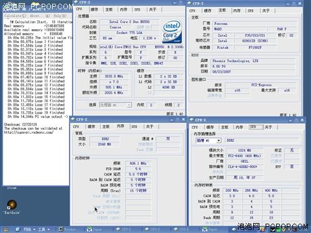Screen dimensions: 311x233
Task: Close the CPU-Z SPD window
Action: 302,120
